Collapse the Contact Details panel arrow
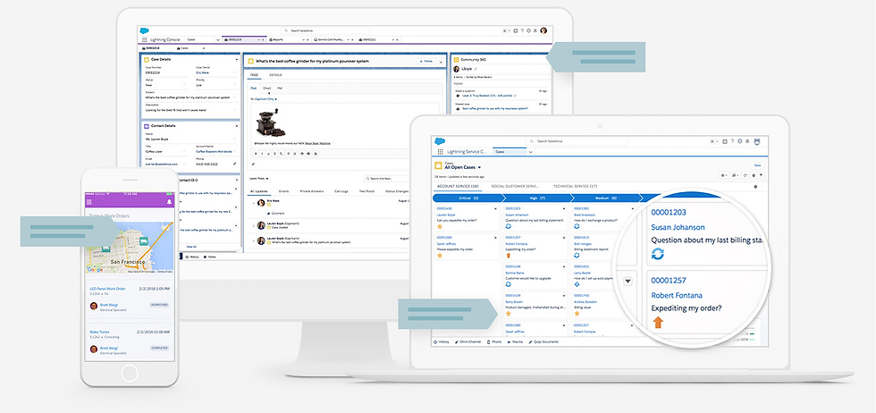The height and width of the screenshot is (413, 876). (x=236, y=126)
